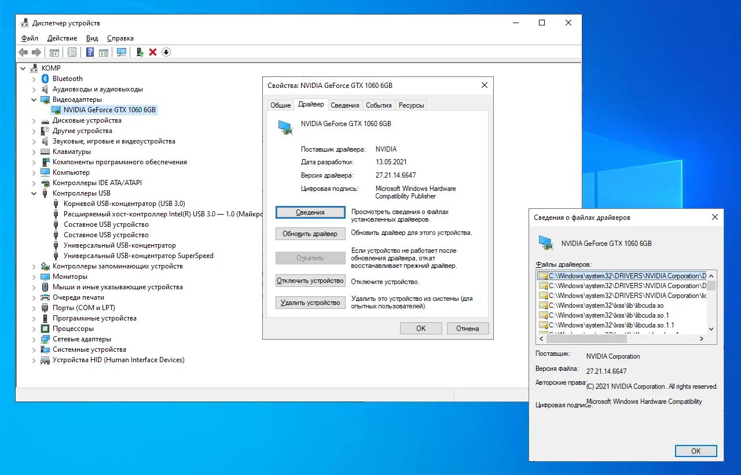Select Универсальный USB-концентратор SuperSpeed
Viewport: 741px width, 475px height.
(x=138, y=256)
